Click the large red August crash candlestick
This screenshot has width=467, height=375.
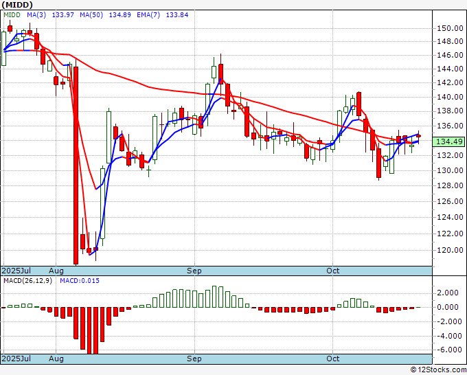pyautogui.click(x=76, y=166)
